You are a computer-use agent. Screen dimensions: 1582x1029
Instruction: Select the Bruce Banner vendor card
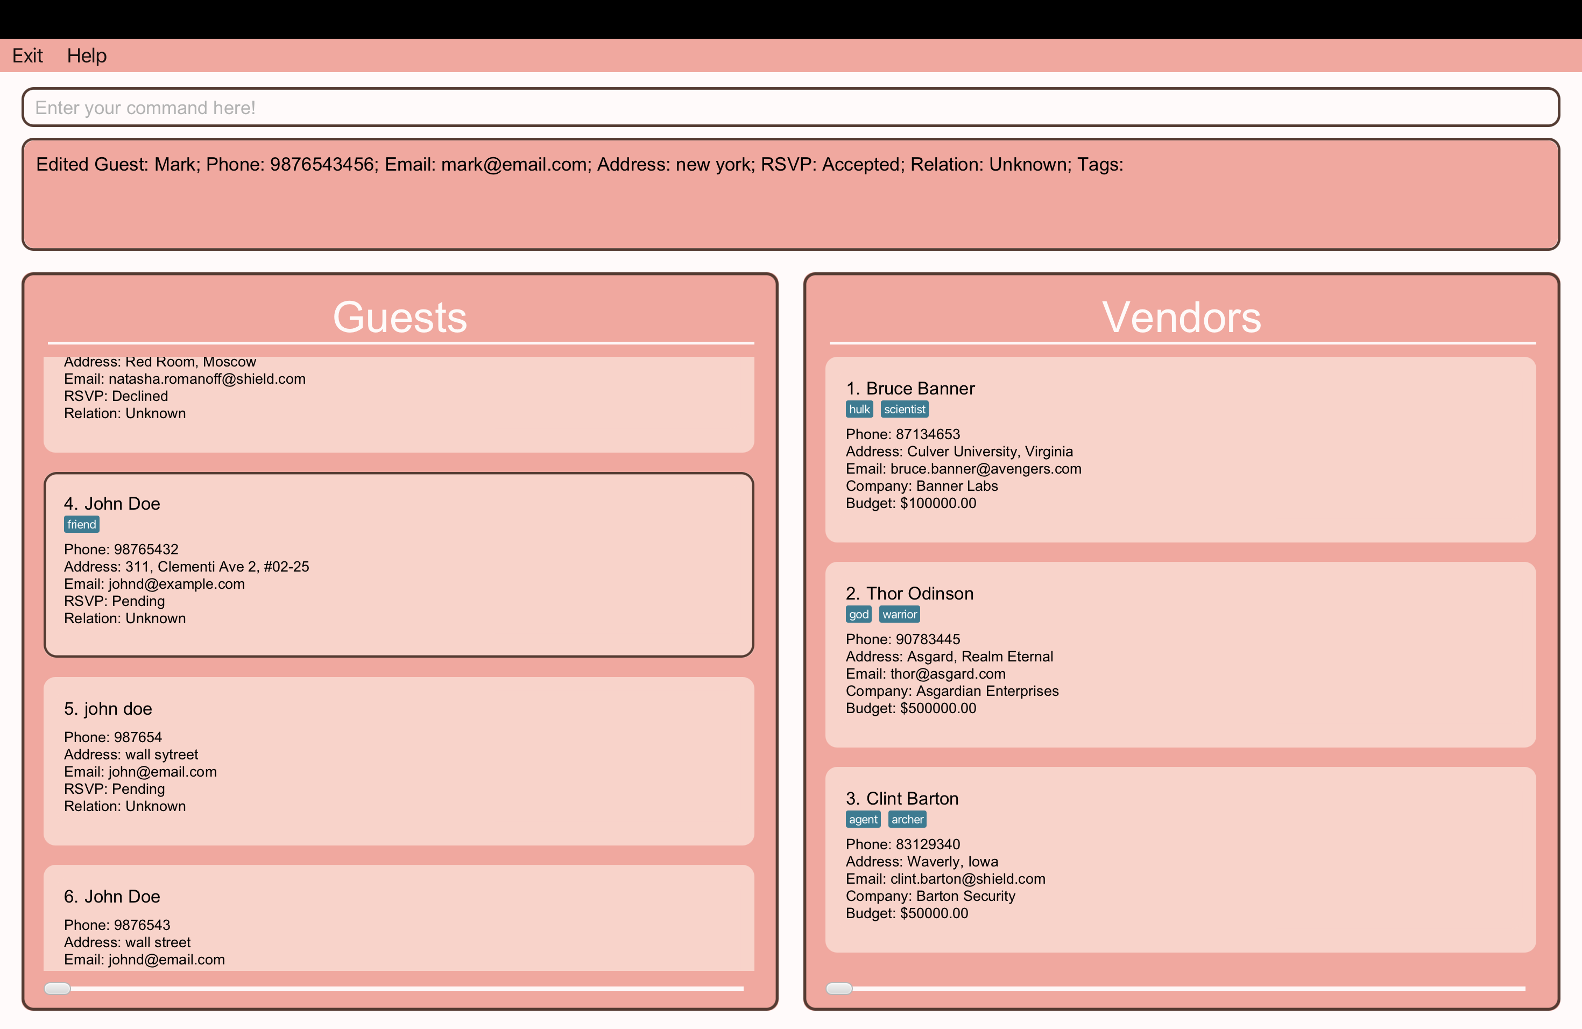[1180, 449]
